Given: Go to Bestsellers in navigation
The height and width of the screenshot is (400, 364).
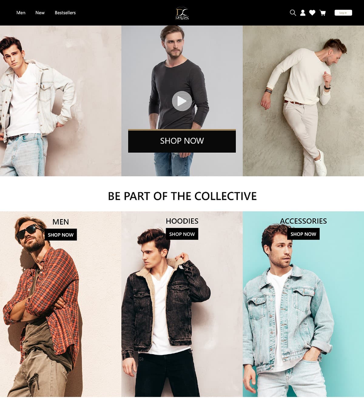Looking at the screenshot, I should pyautogui.click(x=65, y=13).
